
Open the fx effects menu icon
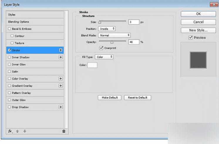10,131
